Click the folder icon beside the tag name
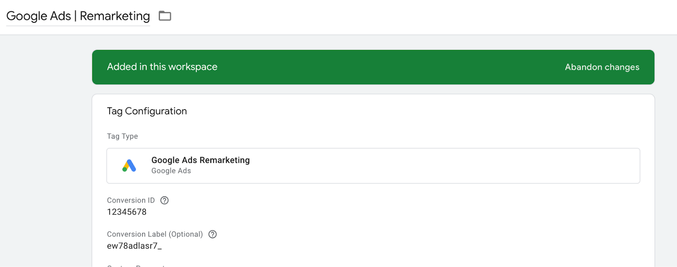677x267 pixels. (x=165, y=16)
